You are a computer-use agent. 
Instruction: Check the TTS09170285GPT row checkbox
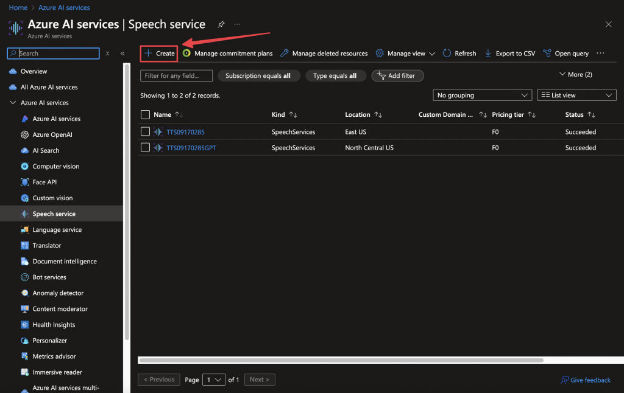point(145,147)
